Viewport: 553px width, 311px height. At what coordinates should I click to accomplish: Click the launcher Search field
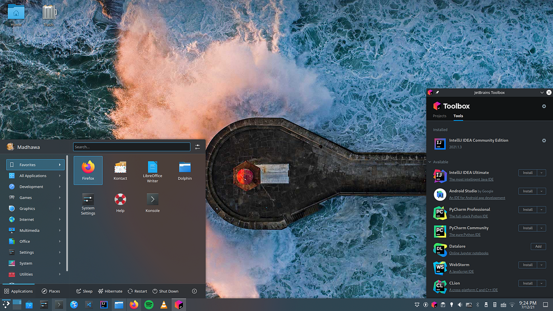click(x=131, y=147)
